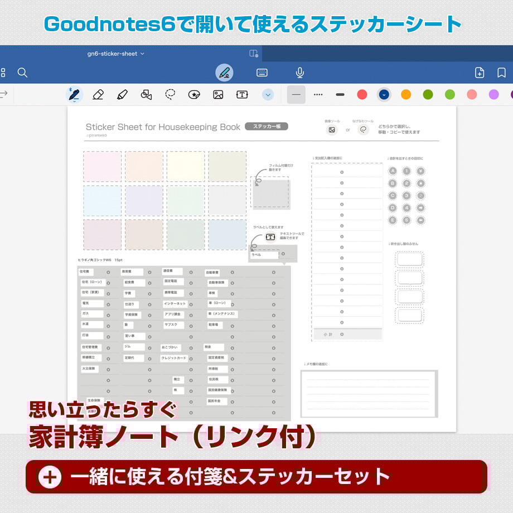Bookmark the current page
The width and height of the screenshot is (513, 513).
tap(501, 72)
